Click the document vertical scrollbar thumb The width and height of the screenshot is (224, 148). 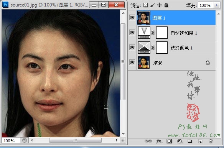[123, 62]
